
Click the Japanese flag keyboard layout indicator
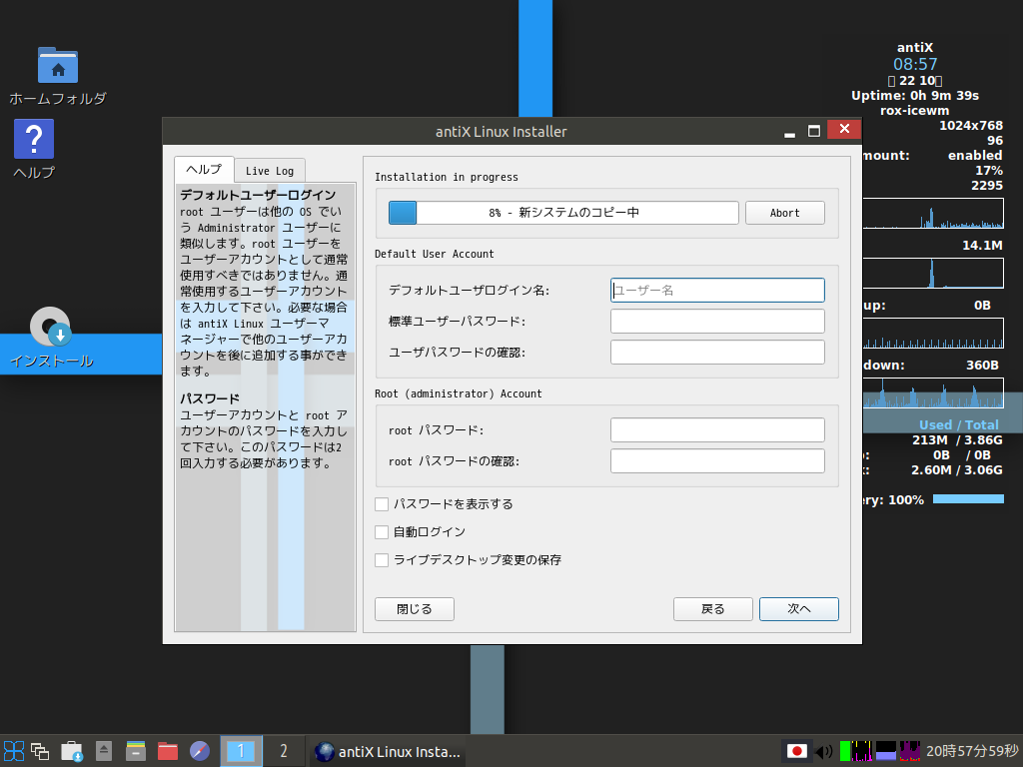[796, 751]
